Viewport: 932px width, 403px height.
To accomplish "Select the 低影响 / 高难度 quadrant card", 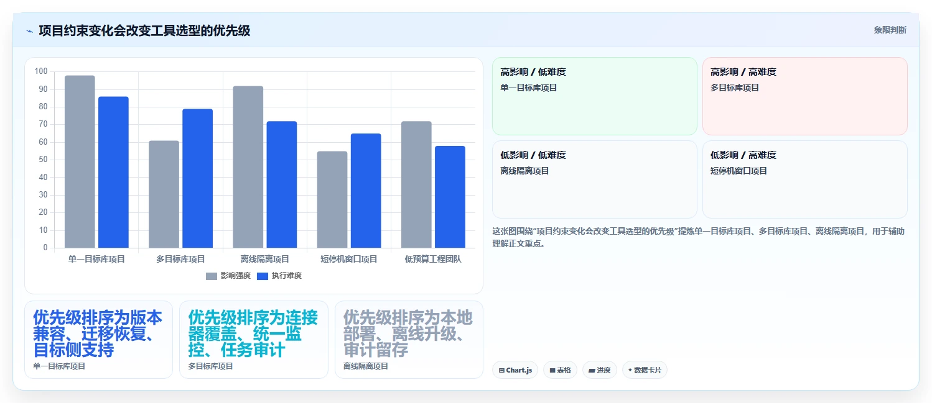I will coord(805,179).
